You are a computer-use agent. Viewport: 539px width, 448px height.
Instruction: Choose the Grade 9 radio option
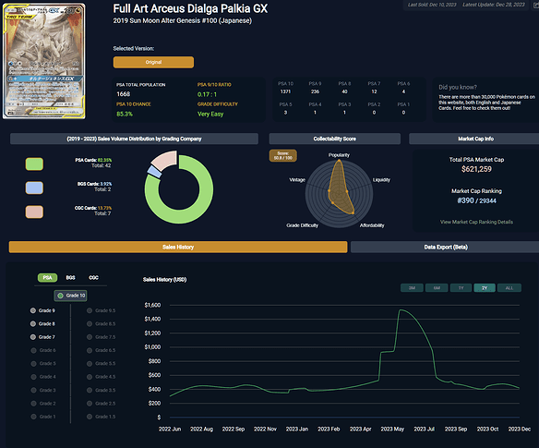42,310
